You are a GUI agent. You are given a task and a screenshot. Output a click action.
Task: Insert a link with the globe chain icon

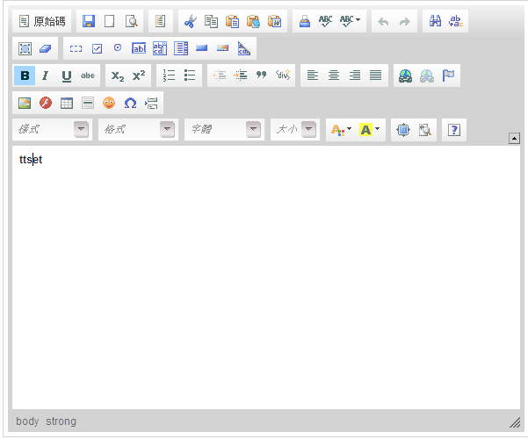pyautogui.click(x=405, y=76)
